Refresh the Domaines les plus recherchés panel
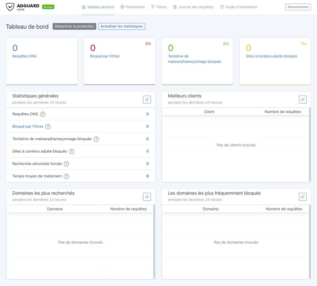317x286 pixels. (x=147, y=197)
